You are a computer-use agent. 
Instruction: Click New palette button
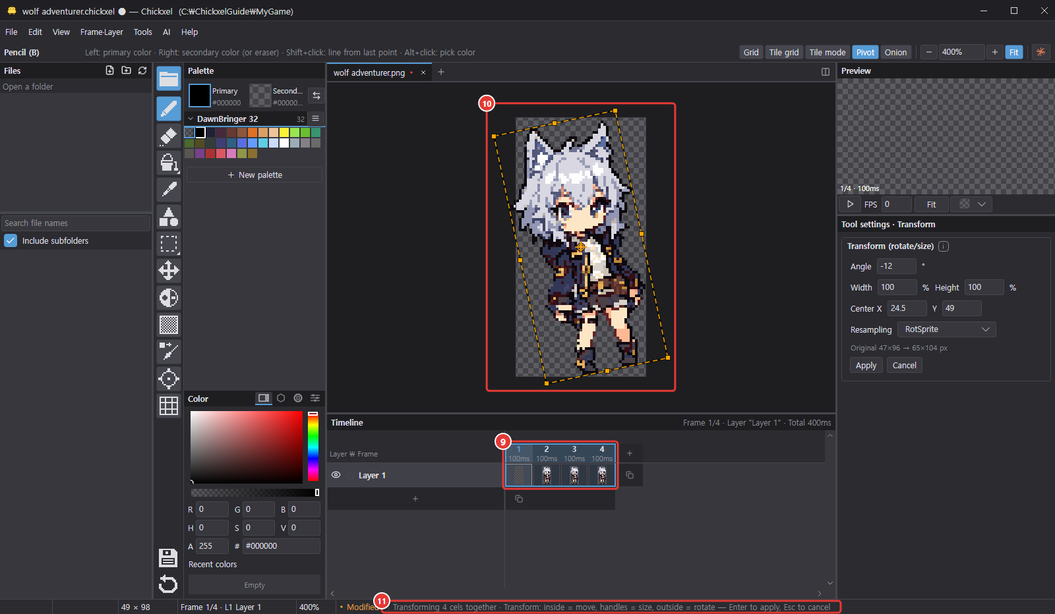click(x=255, y=175)
